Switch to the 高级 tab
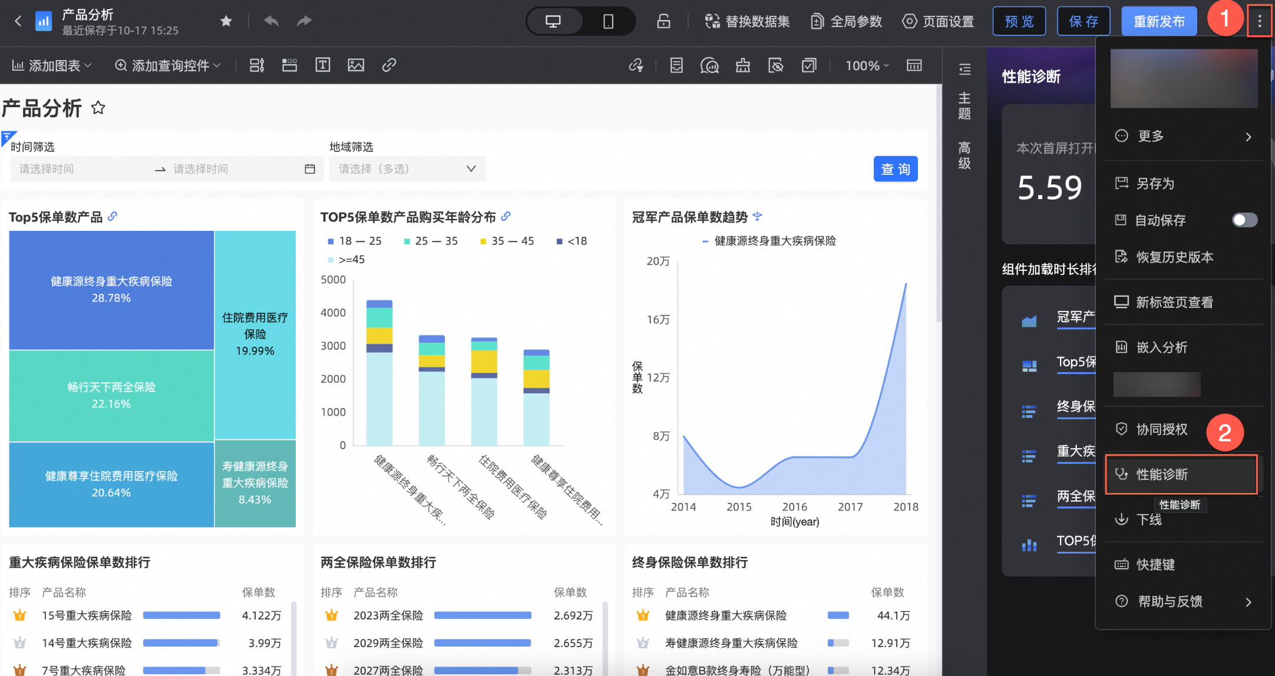The height and width of the screenshot is (676, 1275). 964,155
